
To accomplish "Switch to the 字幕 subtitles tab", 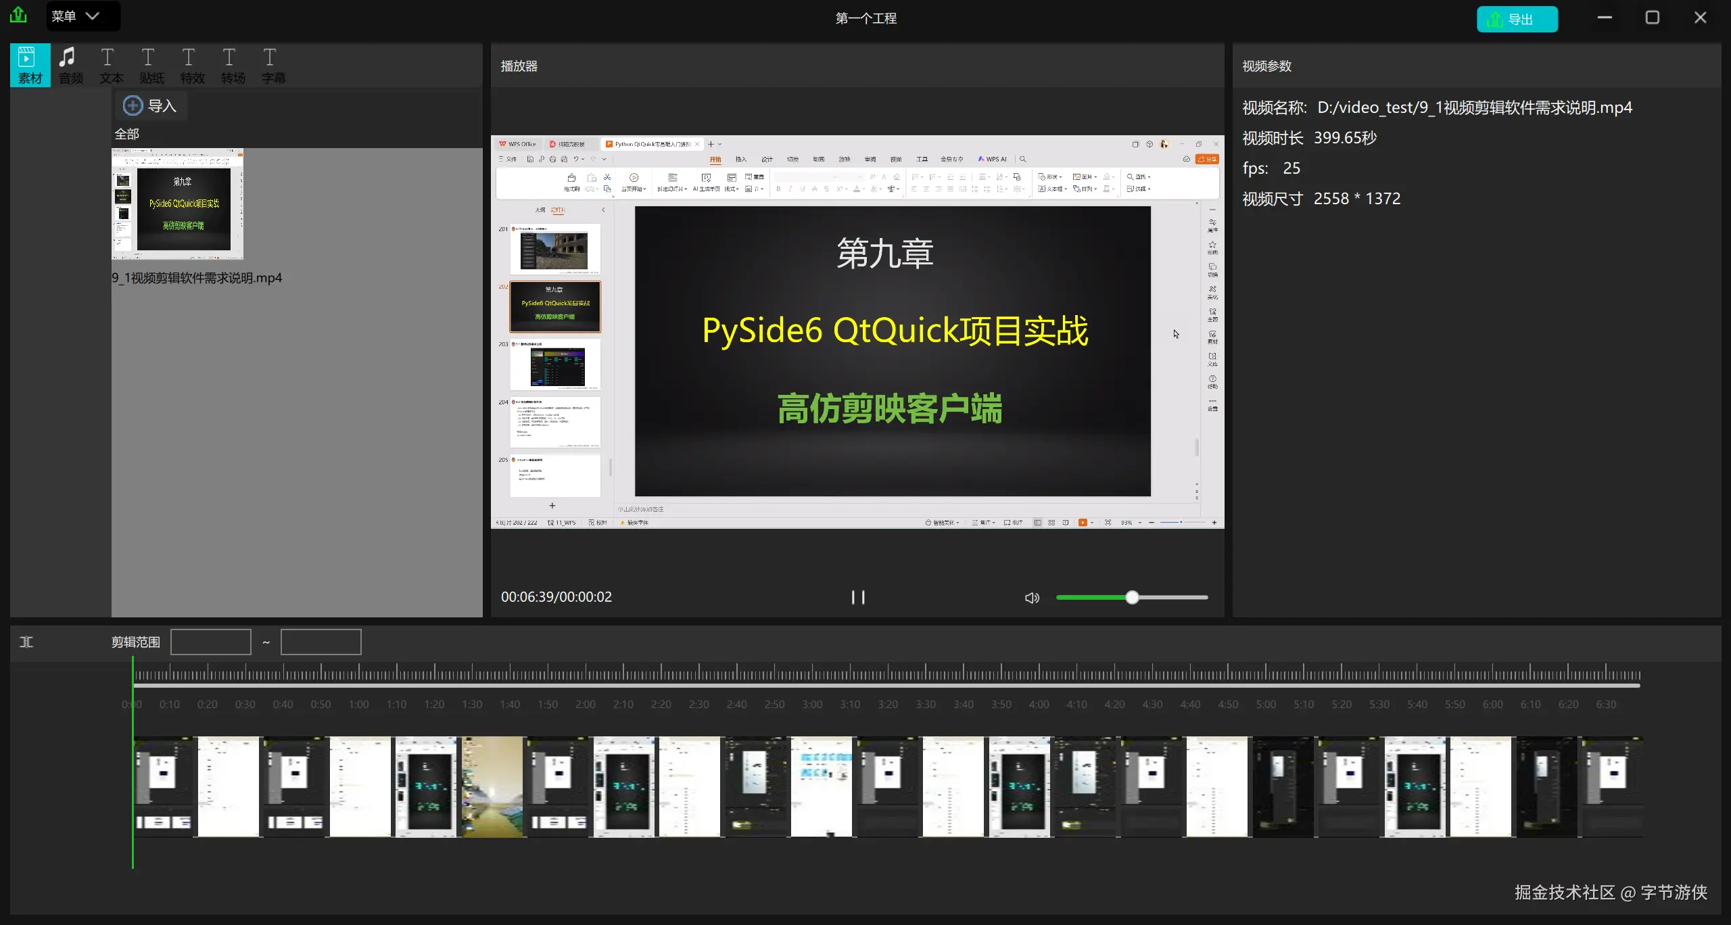I will pos(272,64).
